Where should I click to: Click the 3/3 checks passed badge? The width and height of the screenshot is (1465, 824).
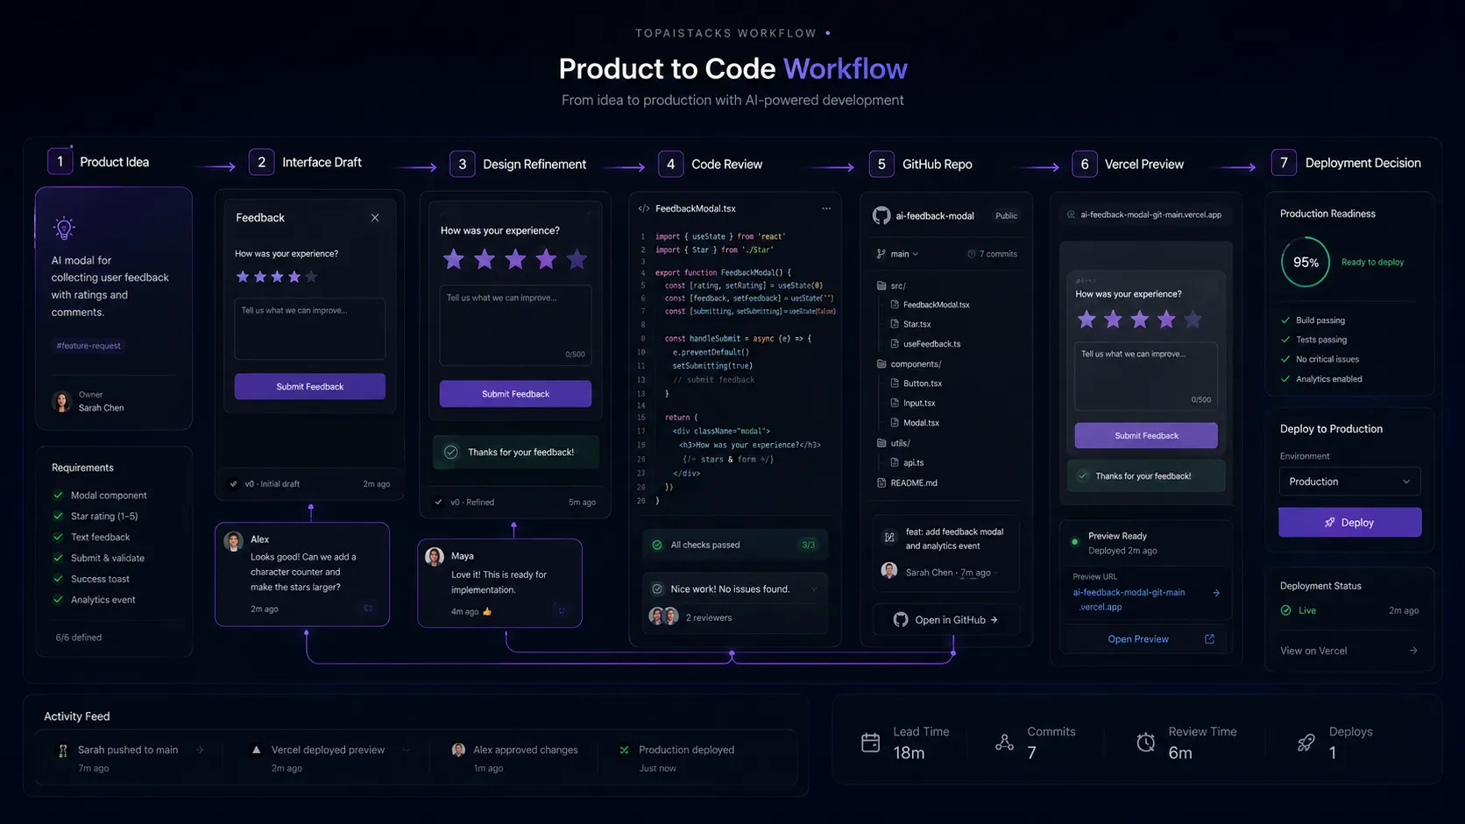pyautogui.click(x=808, y=545)
